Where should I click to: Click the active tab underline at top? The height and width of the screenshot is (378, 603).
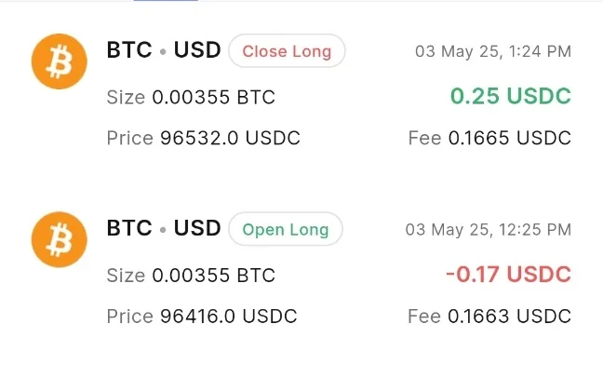[166, 1]
